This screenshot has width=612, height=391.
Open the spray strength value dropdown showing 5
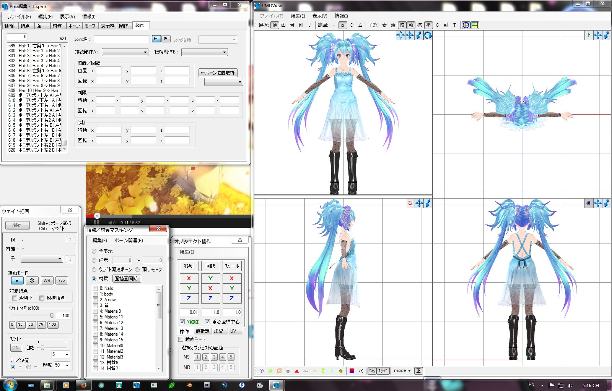(x=60, y=355)
